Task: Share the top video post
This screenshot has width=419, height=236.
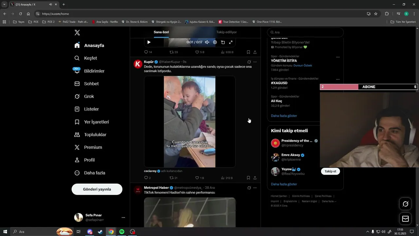Action: coord(255,52)
